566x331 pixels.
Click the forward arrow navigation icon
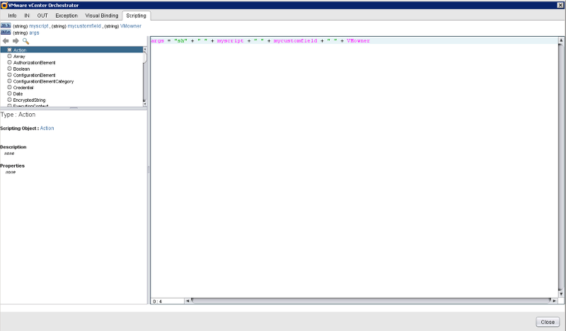pyautogui.click(x=16, y=41)
